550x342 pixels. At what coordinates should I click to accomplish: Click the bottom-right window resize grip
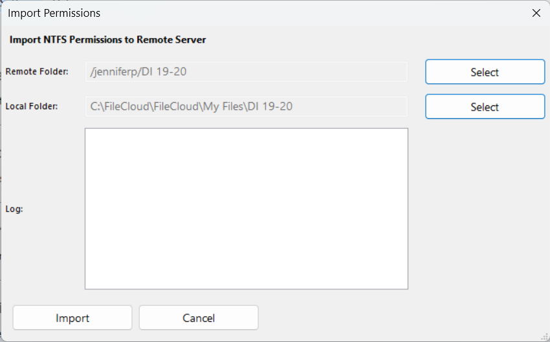pyautogui.click(x=545, y=337)
